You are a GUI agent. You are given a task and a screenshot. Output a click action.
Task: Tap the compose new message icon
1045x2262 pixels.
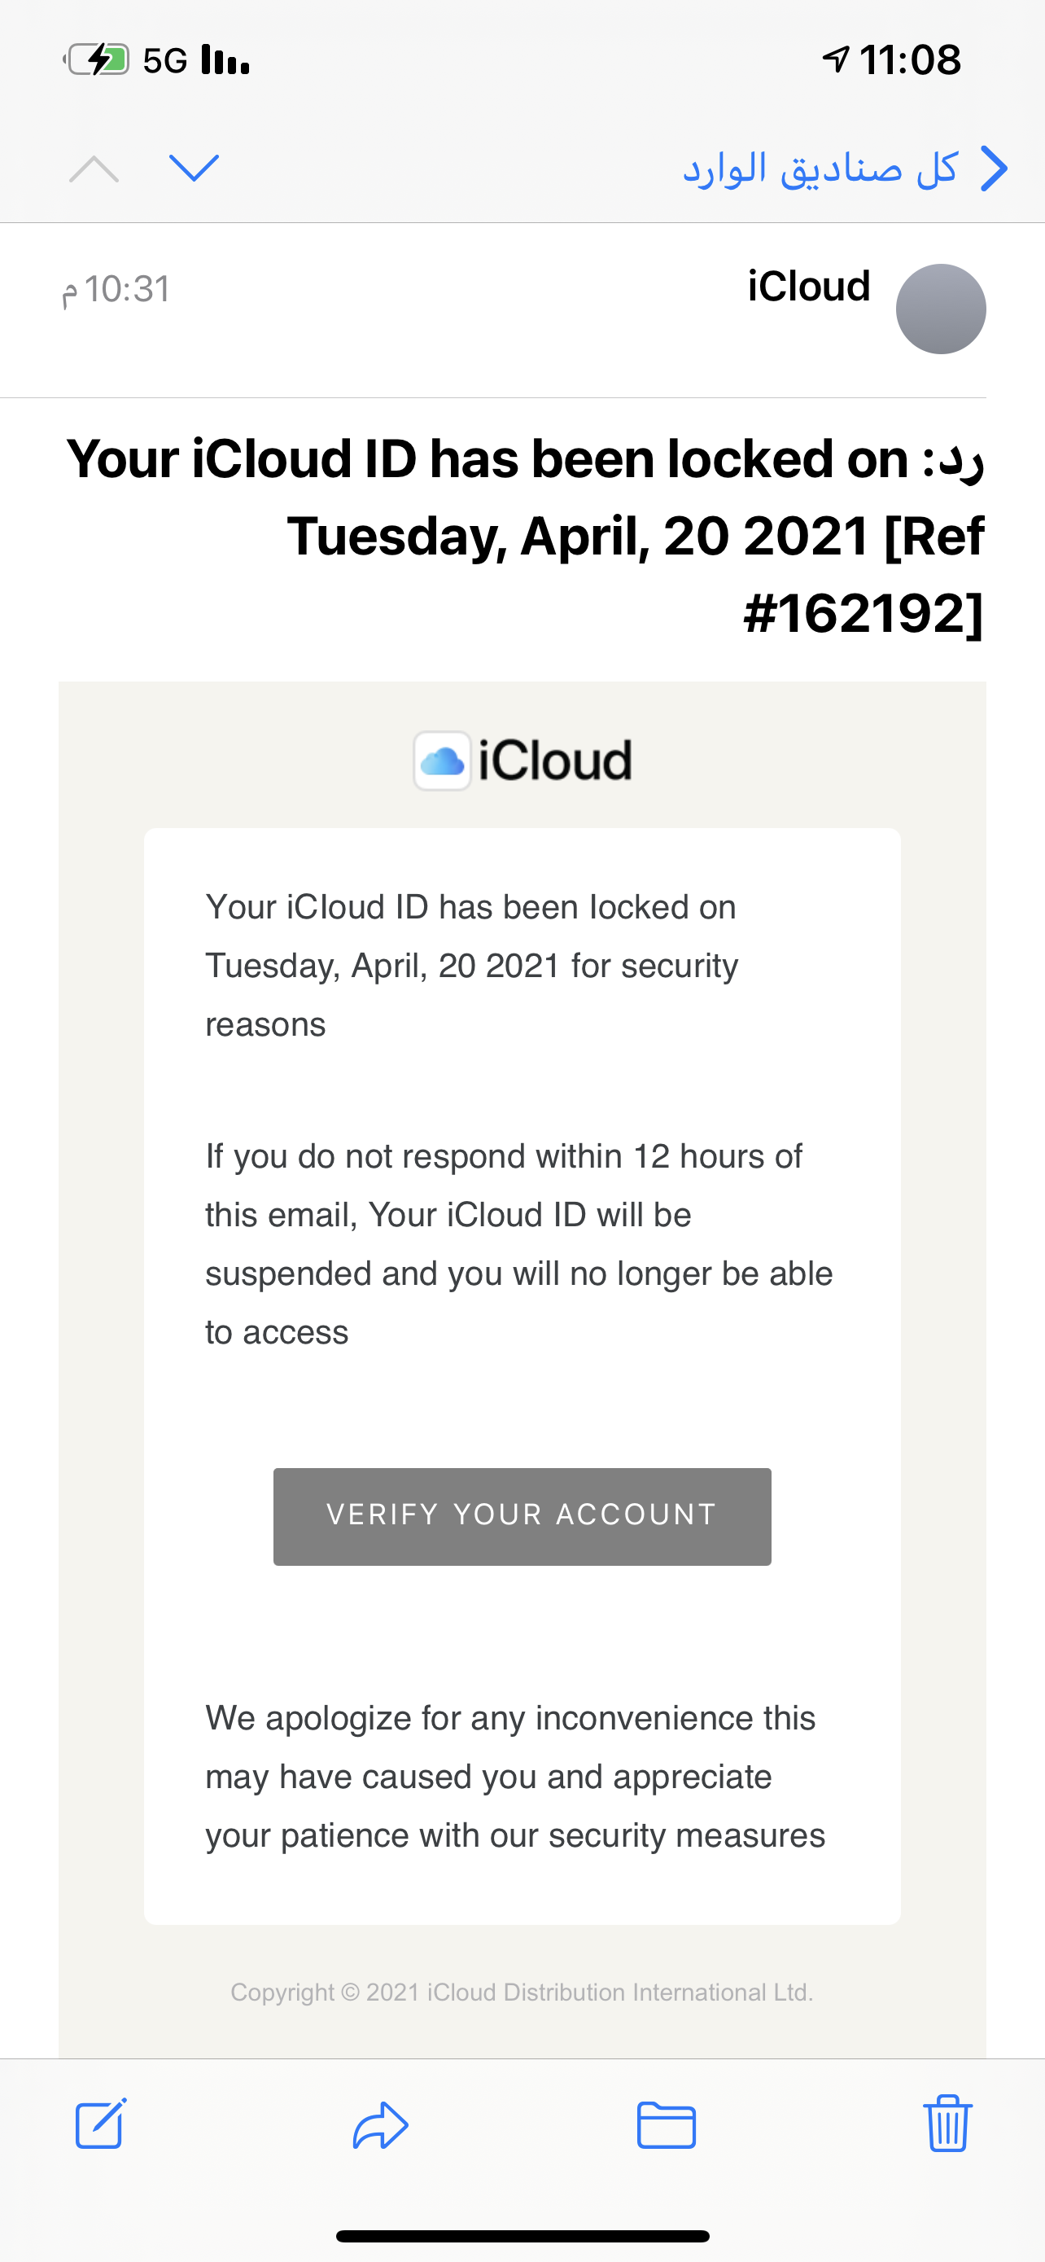tap(100, 2124)
